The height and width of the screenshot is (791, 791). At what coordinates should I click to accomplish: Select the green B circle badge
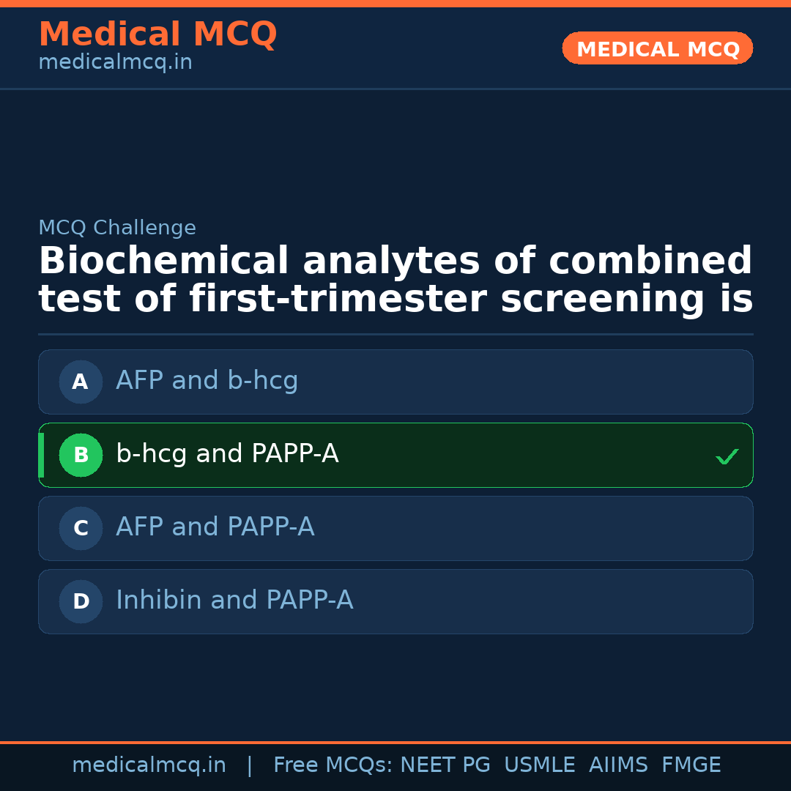point(81,455)
